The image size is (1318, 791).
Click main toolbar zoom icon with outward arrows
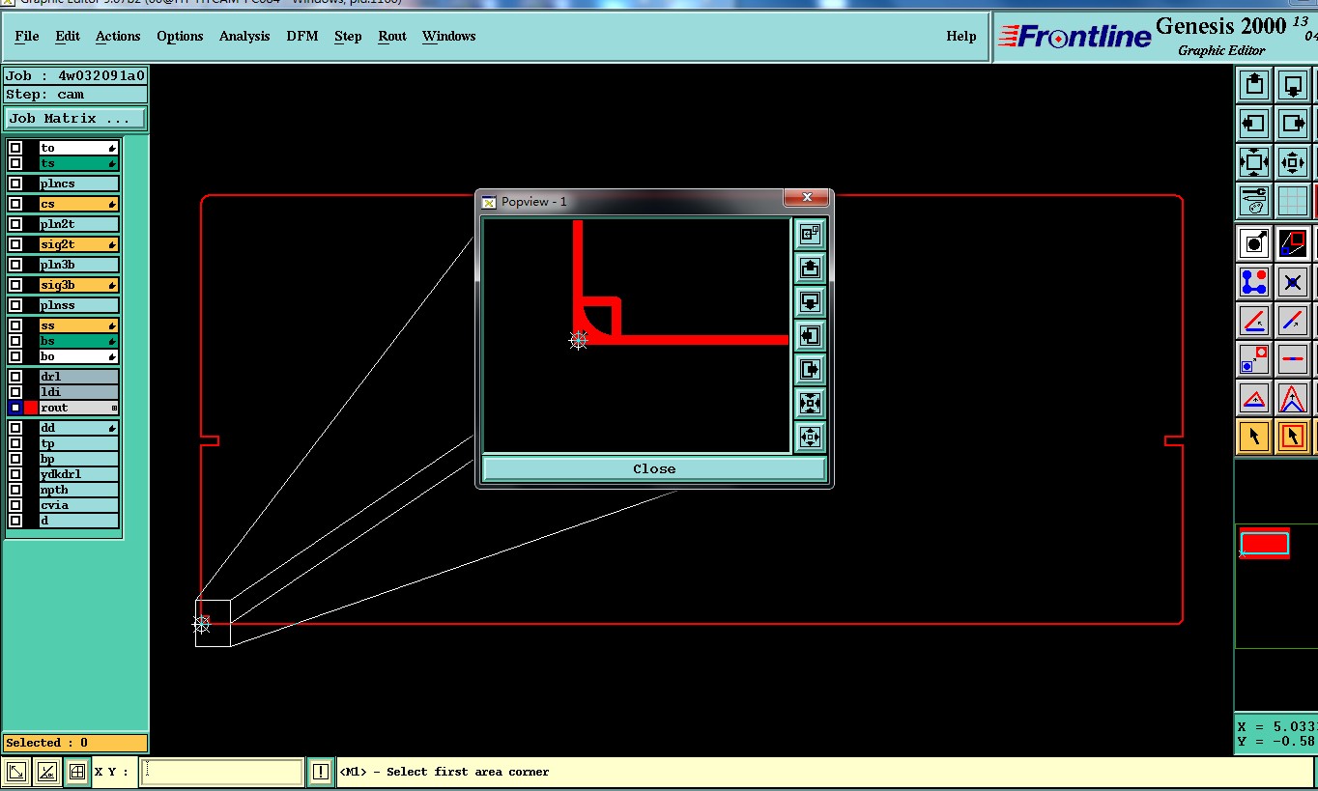point(1293,162)
